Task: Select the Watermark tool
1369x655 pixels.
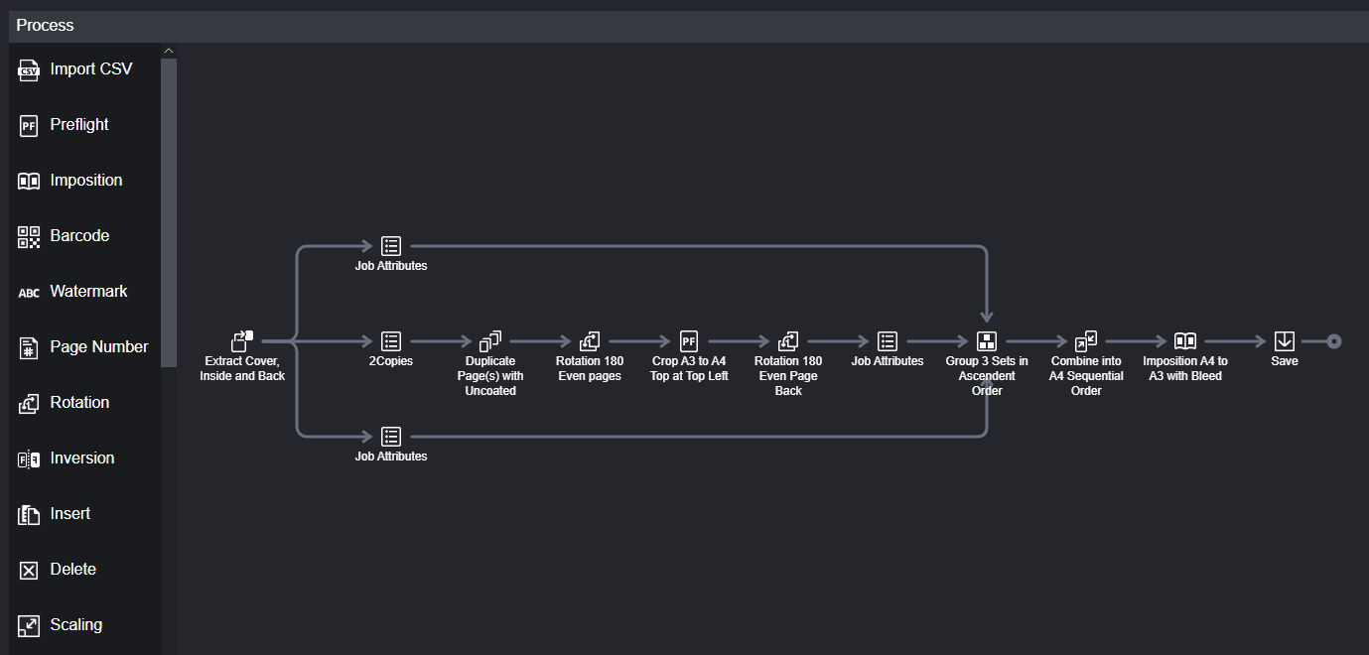Action: [x=88, y=291]
